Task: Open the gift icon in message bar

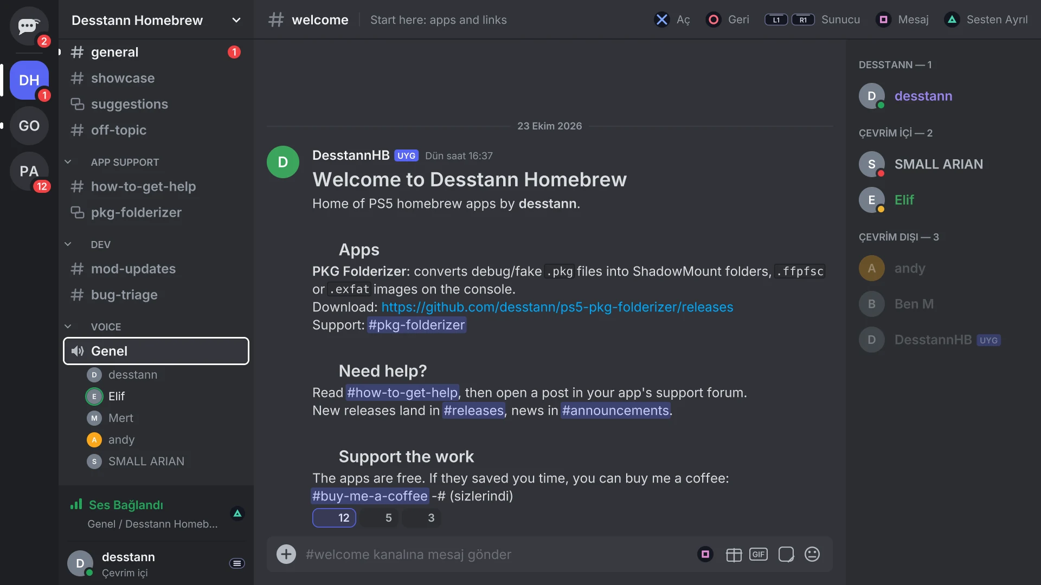Action: (x=734, y=555)
